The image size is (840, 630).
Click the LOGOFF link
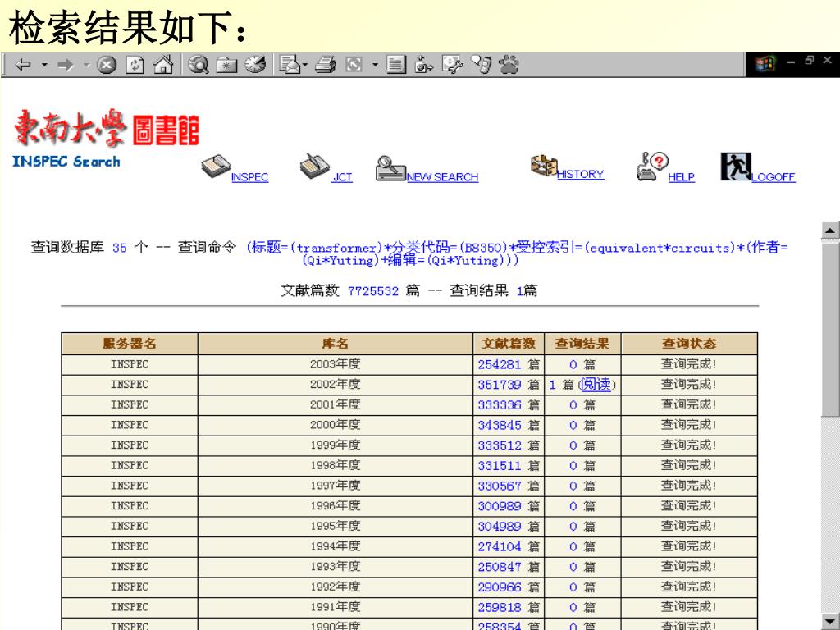pos(773,177)
